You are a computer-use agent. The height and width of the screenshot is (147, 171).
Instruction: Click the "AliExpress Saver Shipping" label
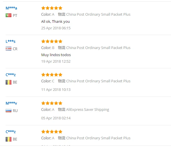[87, 109]
